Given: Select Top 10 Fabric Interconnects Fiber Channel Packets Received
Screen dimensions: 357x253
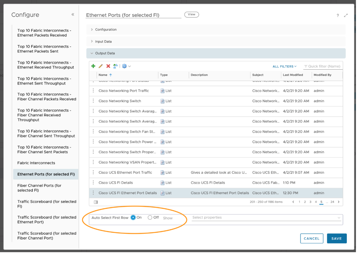Looking at the screenshot, I should tap(47, 97).
